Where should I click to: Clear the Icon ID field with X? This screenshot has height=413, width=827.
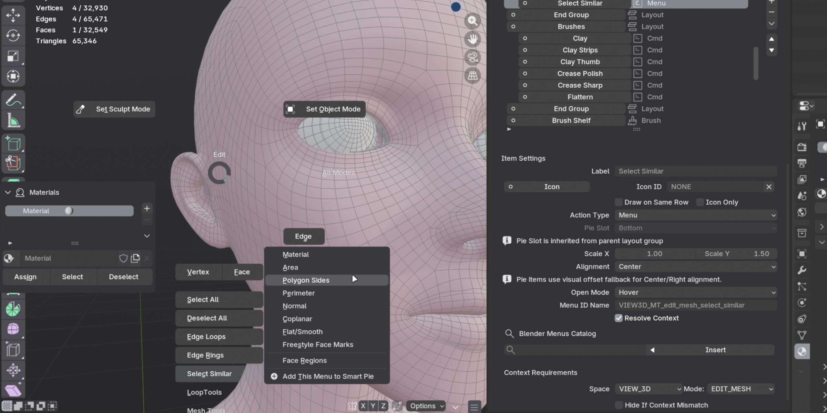[769, 187]
